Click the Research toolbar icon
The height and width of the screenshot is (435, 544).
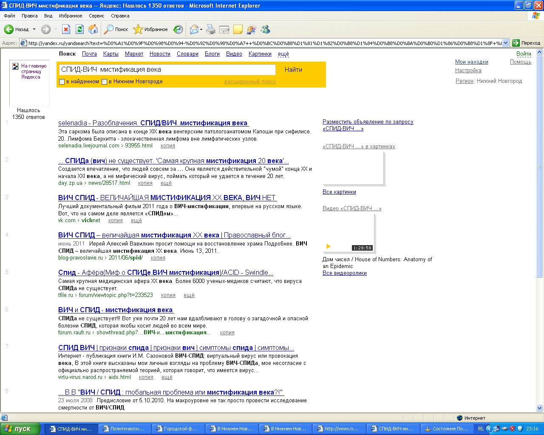252,29
